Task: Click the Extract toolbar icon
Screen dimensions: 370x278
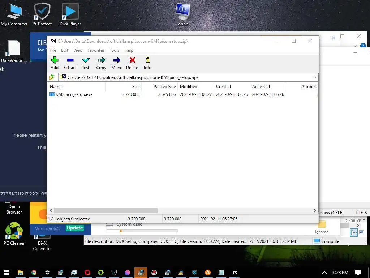Action: (x=70, y=63)
